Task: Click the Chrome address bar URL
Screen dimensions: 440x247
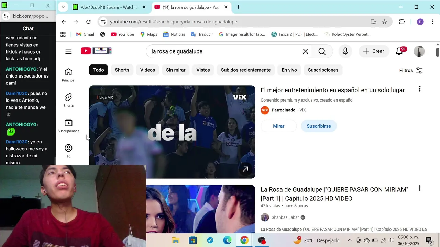Action: coord(174,22)
